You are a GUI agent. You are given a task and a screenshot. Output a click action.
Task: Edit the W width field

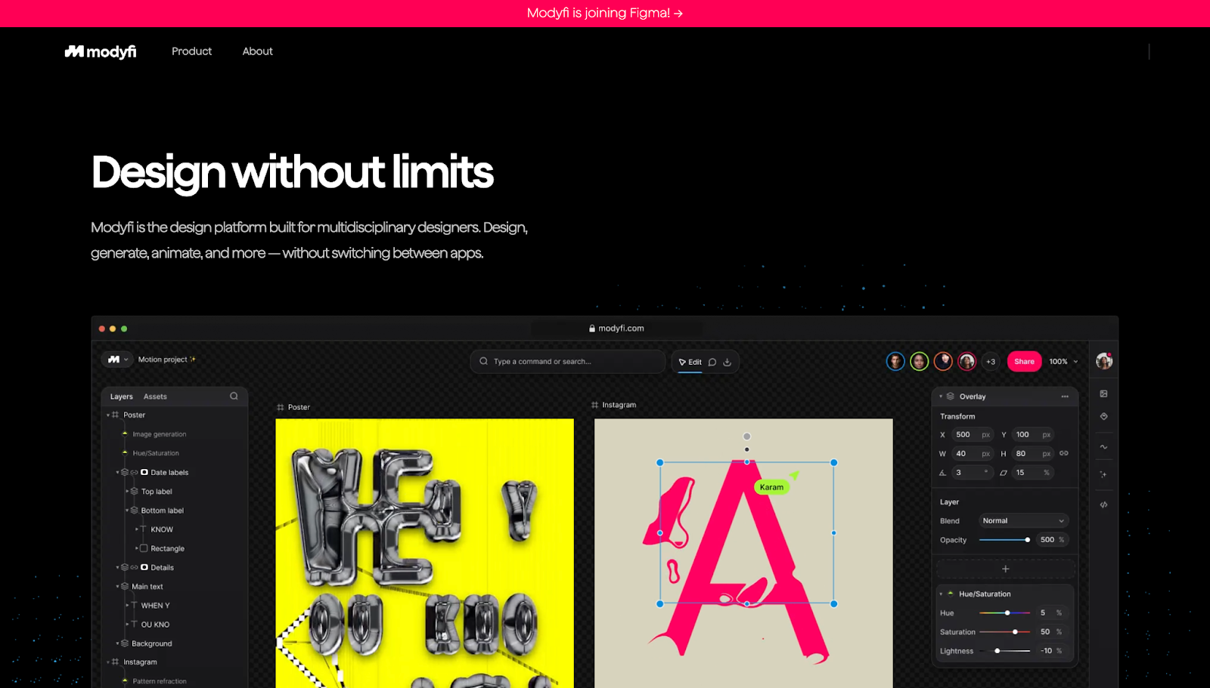pyautogui.click(x=973, y=454)
